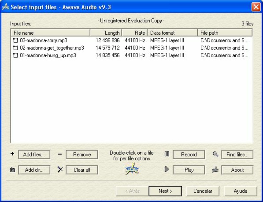Click file icon of 01-madonna-hung_up.mp3
This screenshot has width=263, height=202.
16,55
